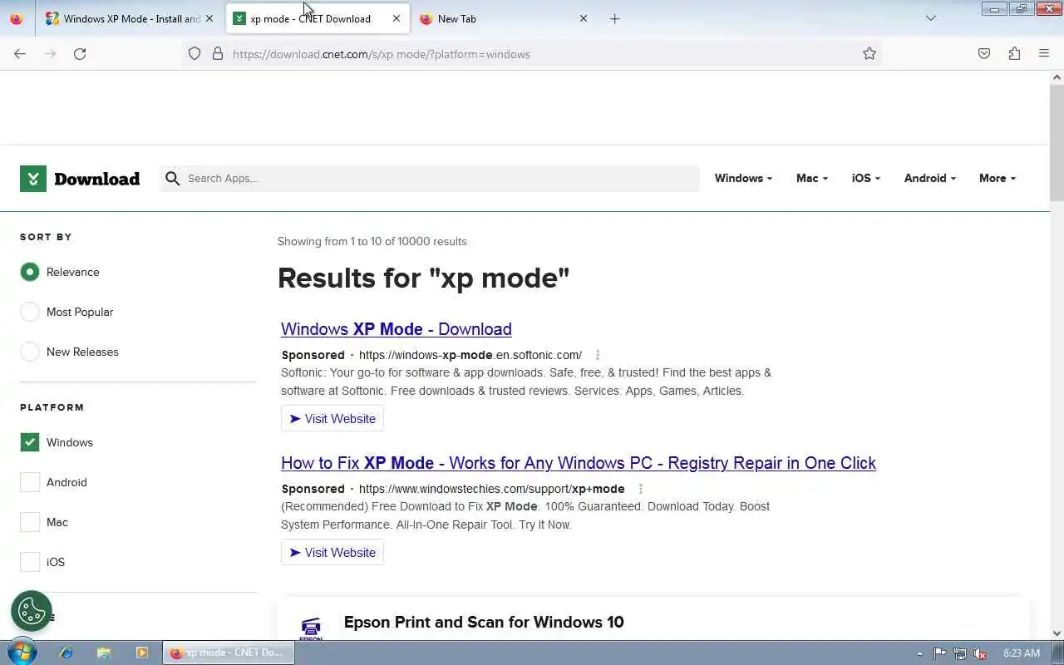Image resolution: width=1064 pixels, height=665 pixels.
Task: Expand the Mac navigation dropdown
Action: pos(811,178)
